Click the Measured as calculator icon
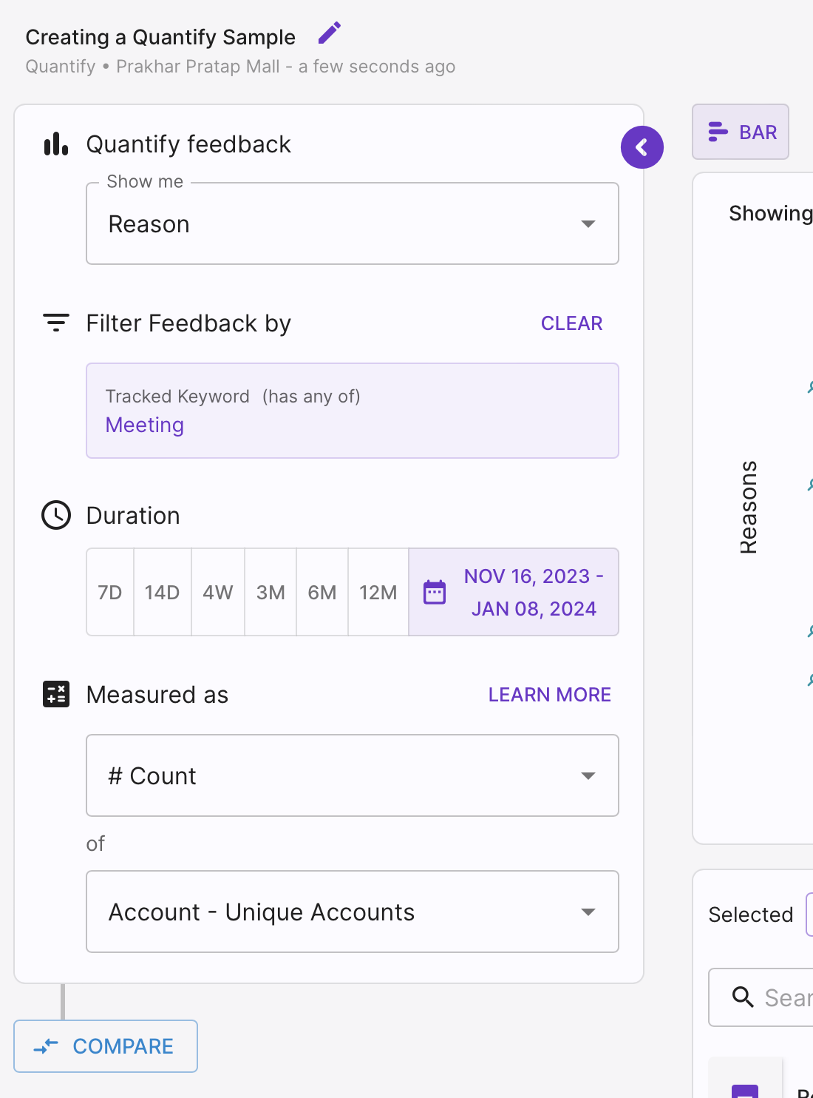 [x=56, y=694]
